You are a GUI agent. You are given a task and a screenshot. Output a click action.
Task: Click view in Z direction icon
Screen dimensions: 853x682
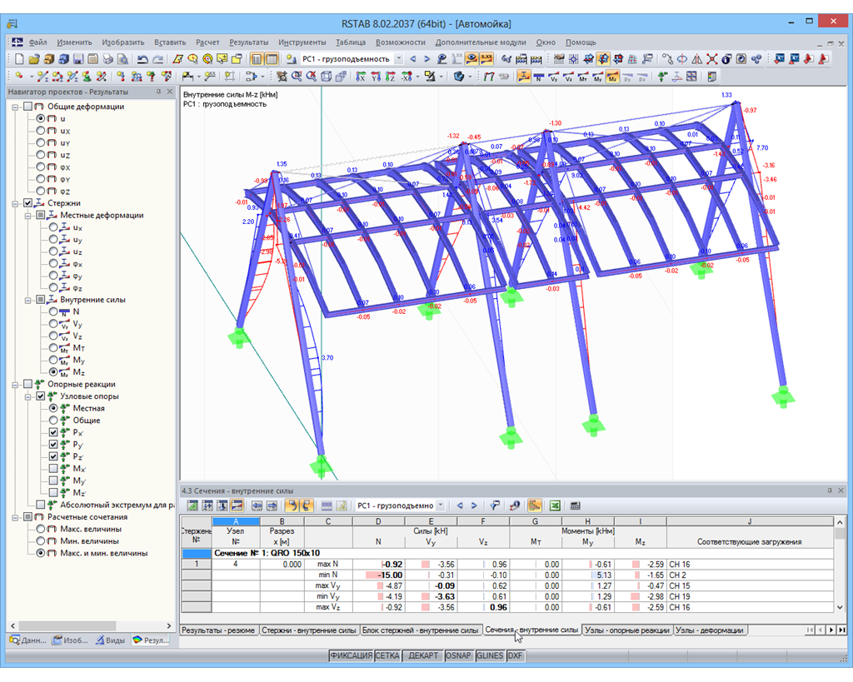(390, 77)
